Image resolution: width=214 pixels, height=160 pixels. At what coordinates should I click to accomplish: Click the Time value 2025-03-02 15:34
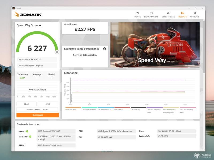[x=176, y=131]
